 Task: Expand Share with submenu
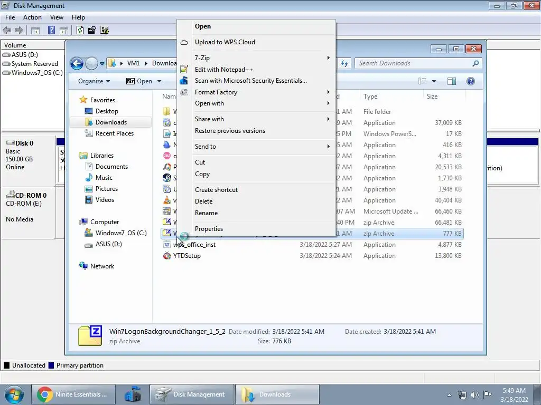pos(263,119)
